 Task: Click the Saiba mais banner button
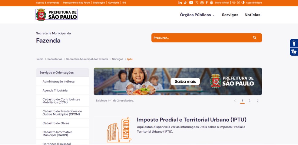(185, 82)
